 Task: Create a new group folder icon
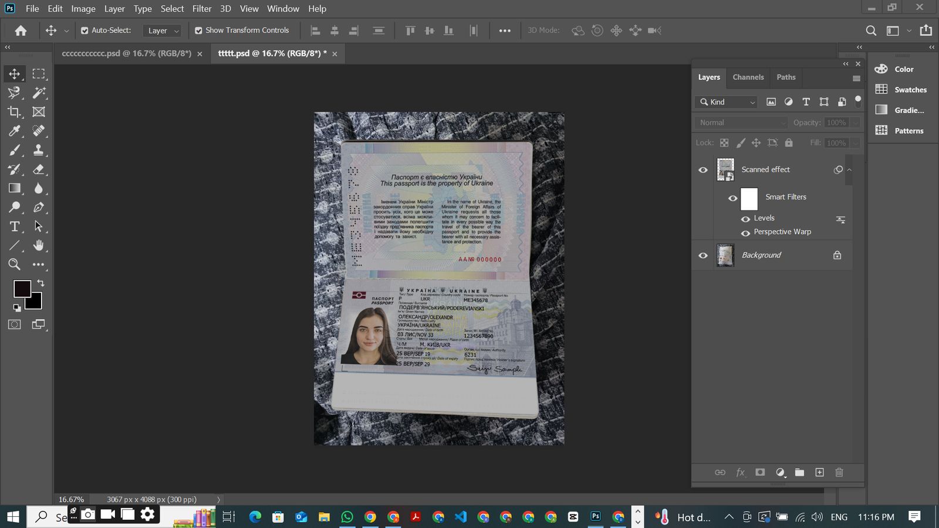pos(799,472)
